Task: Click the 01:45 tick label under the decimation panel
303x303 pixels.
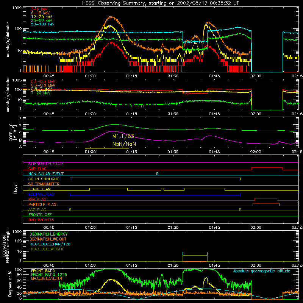Action: [214, 266]
